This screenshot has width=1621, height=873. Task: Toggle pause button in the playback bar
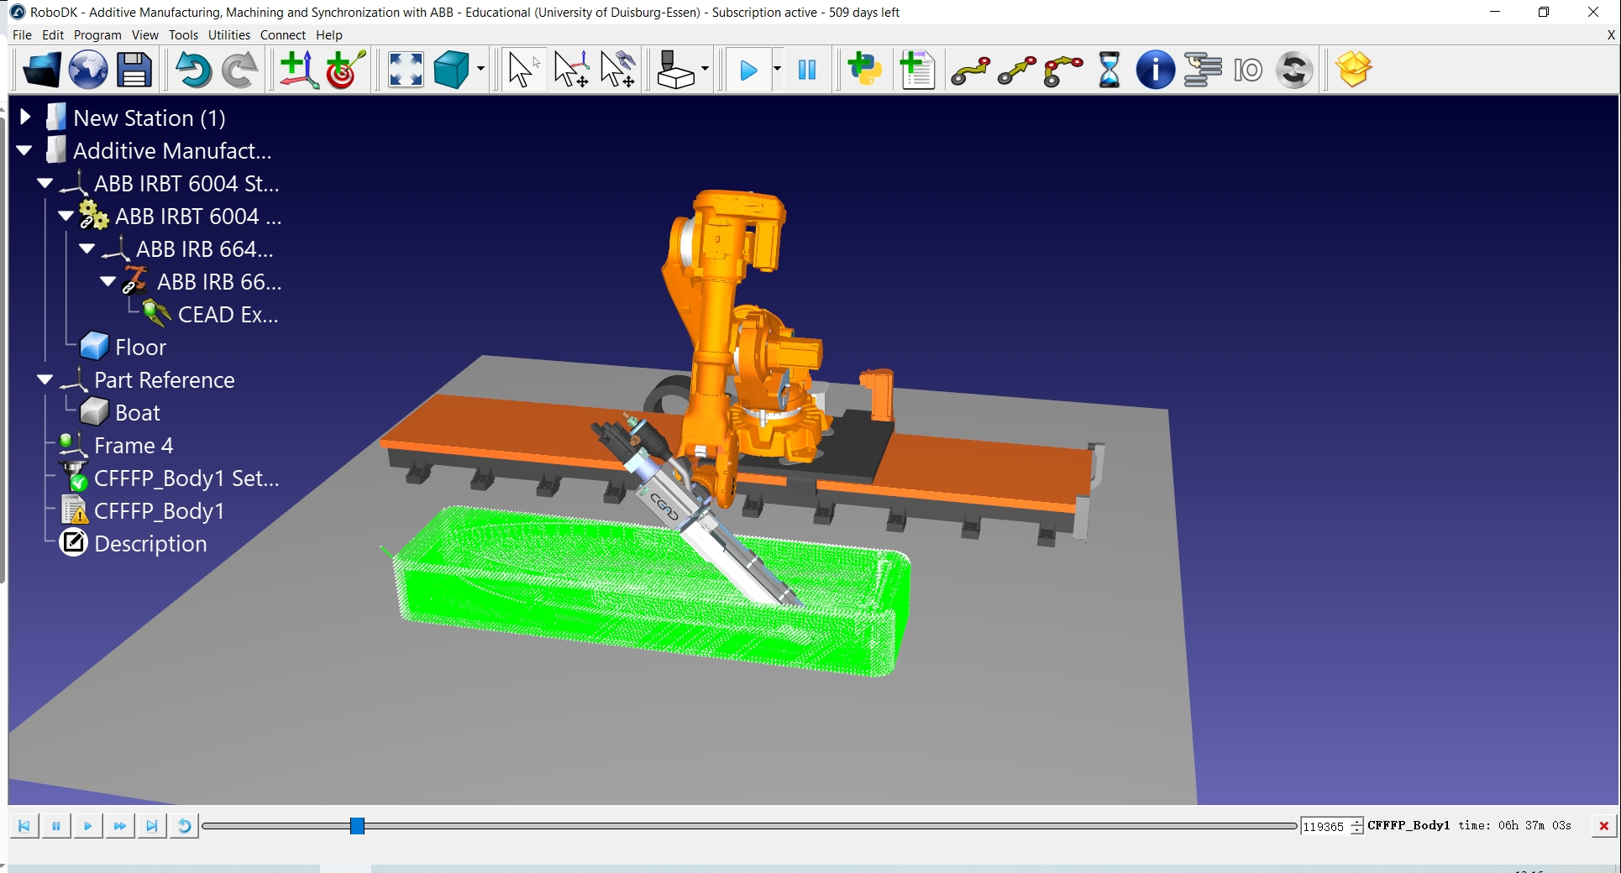coord(56,826)
